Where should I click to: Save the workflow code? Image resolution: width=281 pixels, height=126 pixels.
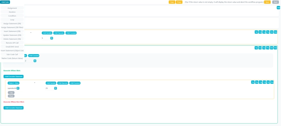coord(267,2)
